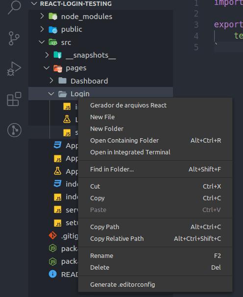The height and width of the screenshot is (297, 243).
Task: Click line number 5 in editor gutter
Action: click(196, 47)
